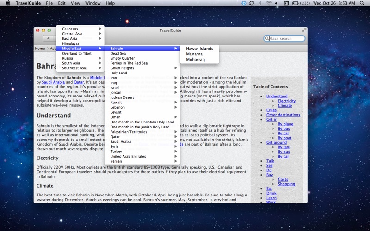This screenshot has height=231, width=370.
Task: Select Judean Desert menu entry
Action: point(142,97)
